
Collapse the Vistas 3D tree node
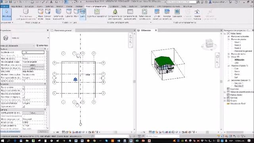coord(229,57)
